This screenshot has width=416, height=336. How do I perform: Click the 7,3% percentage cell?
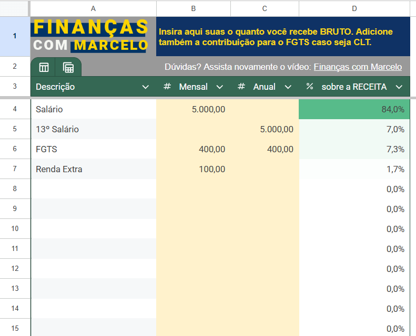tap(354, 149)
